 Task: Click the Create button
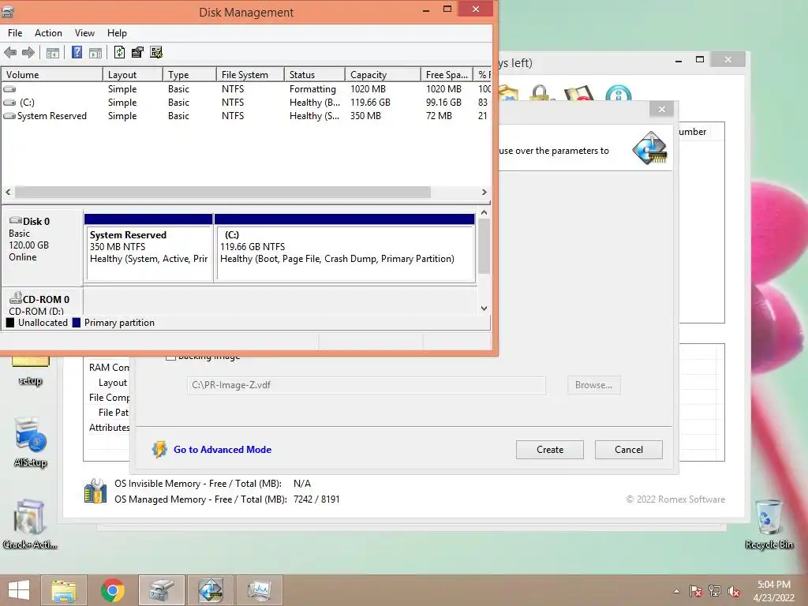(550, 449)
